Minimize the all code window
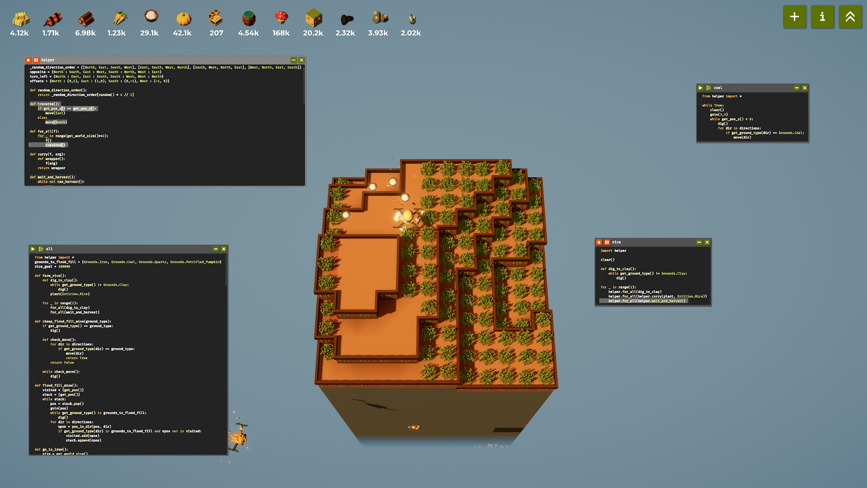This screenshot has height=488, width=867. pyautogui.click(x=216, y=249)
